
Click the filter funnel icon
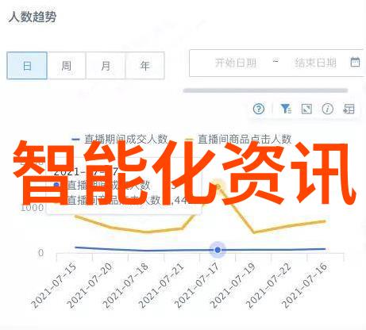(x=286, y=109)
